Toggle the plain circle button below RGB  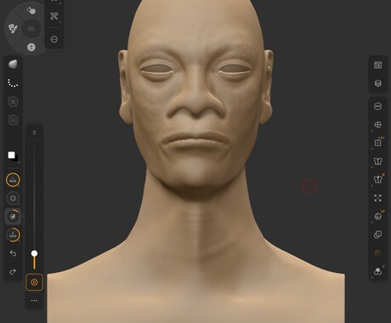click(x=13, y=198)
